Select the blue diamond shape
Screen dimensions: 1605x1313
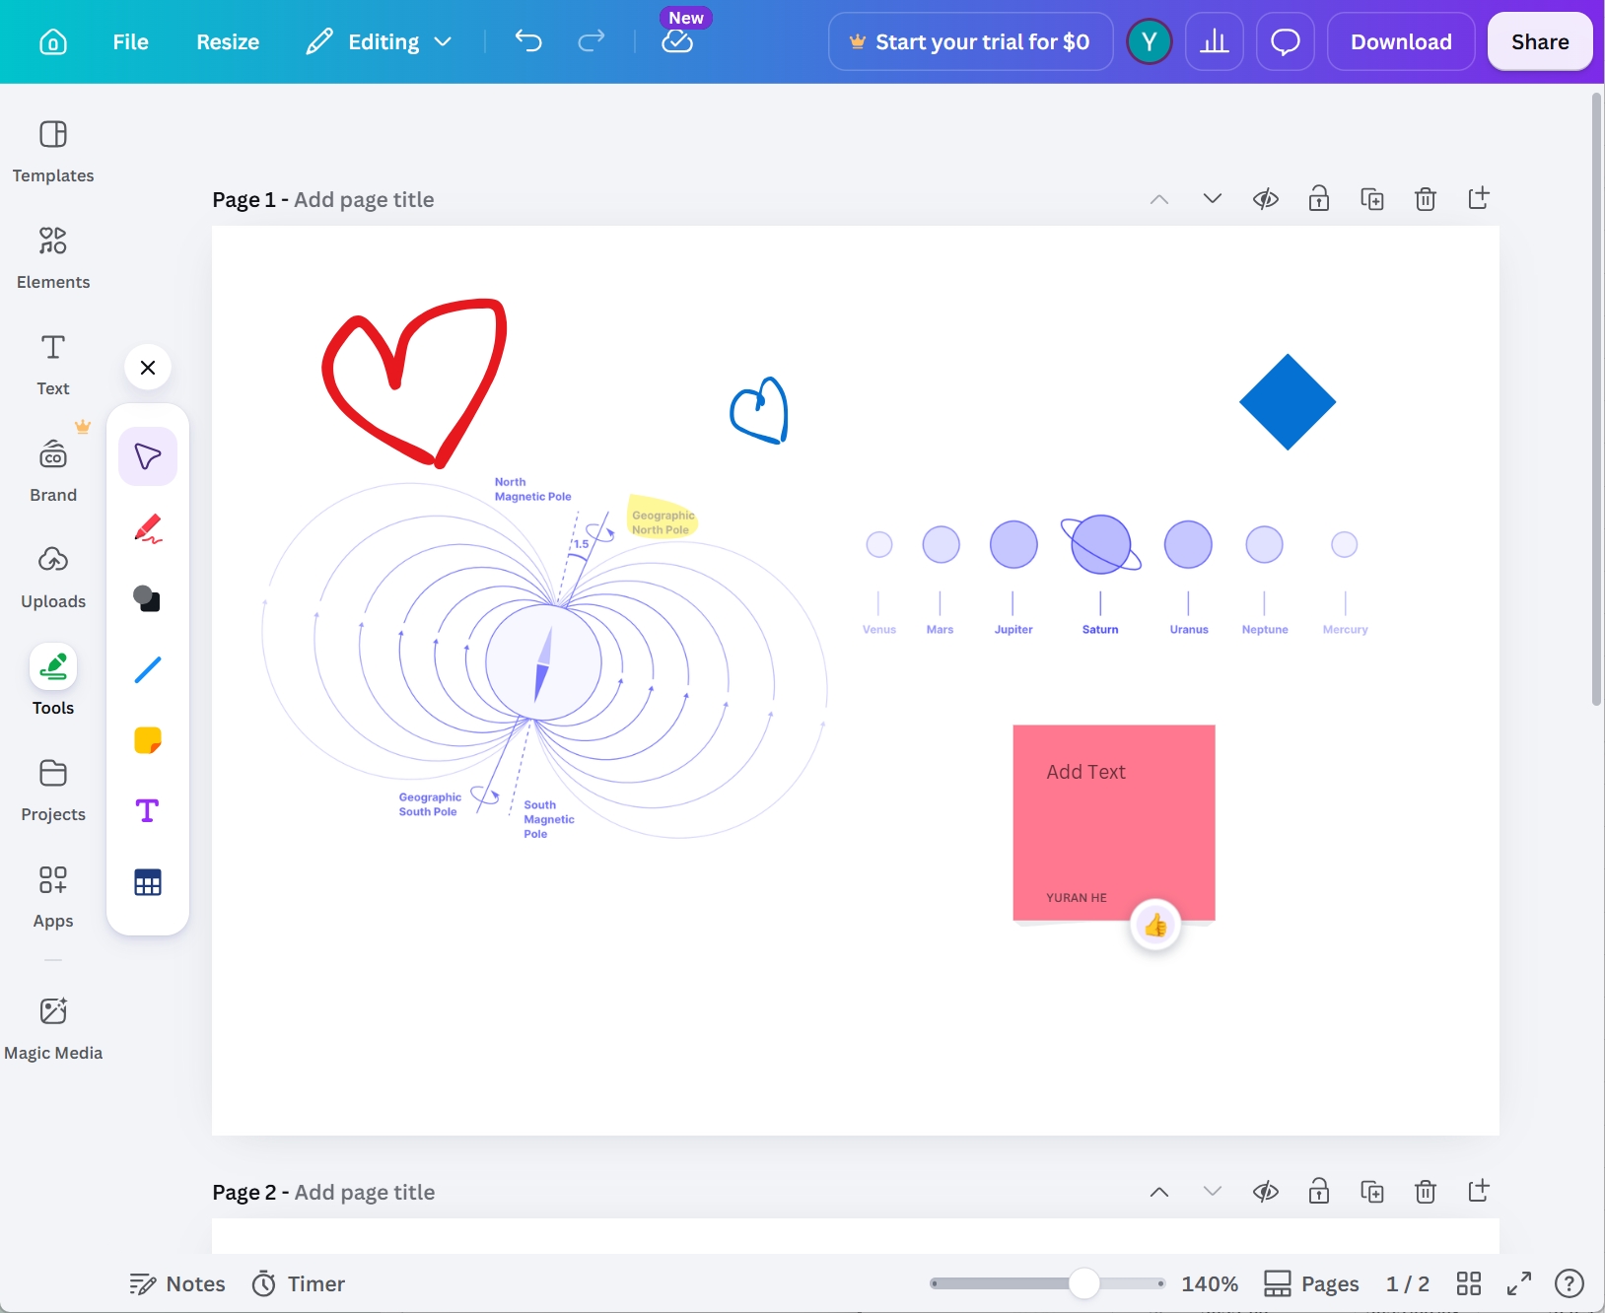(1288, 402)
